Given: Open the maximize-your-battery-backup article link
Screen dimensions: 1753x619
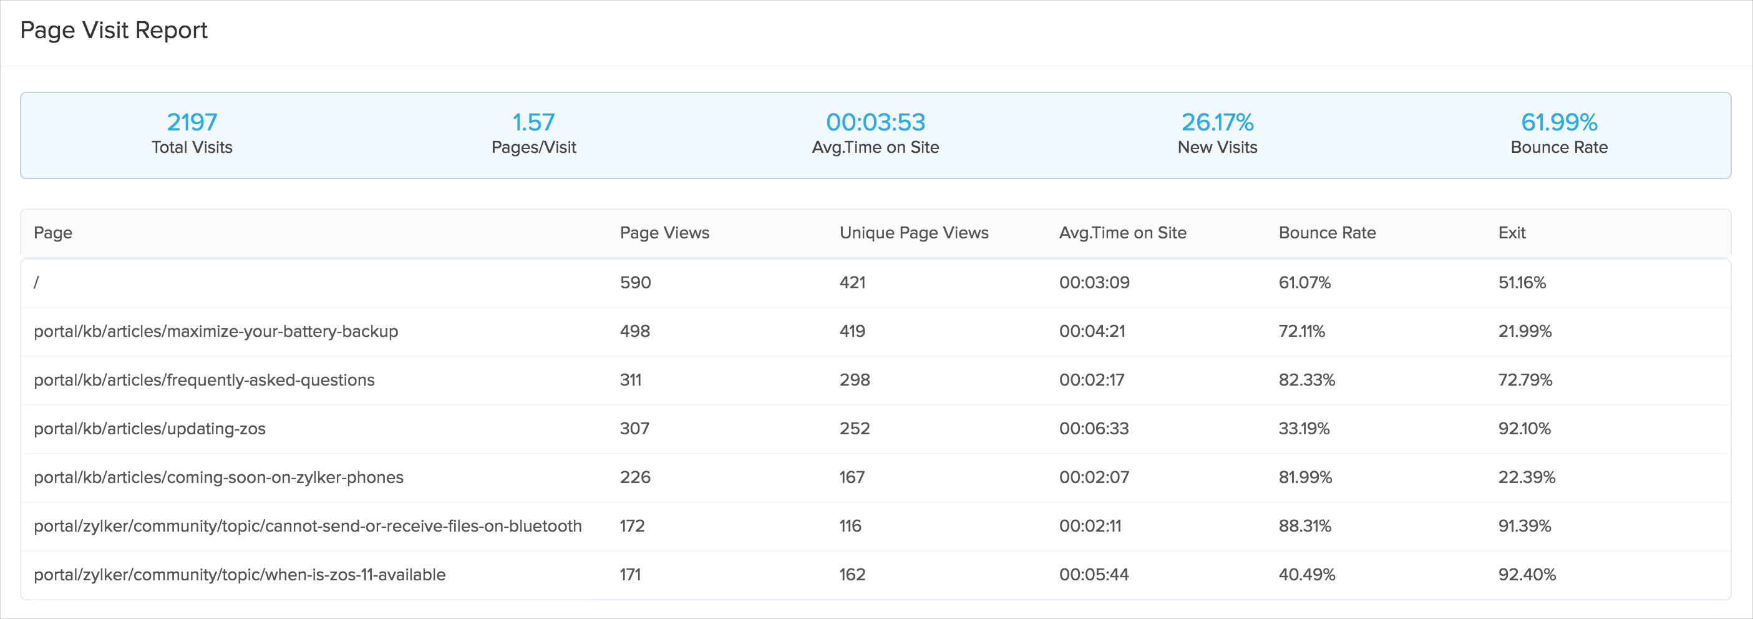Looking at the screenshot, I should (216, 331).
